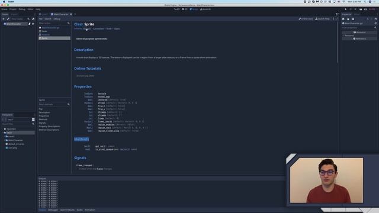Viewport: 379px width, 213px height.
Task: Load resource with folder icon in Inspector
Action: (x=348, y=19)
